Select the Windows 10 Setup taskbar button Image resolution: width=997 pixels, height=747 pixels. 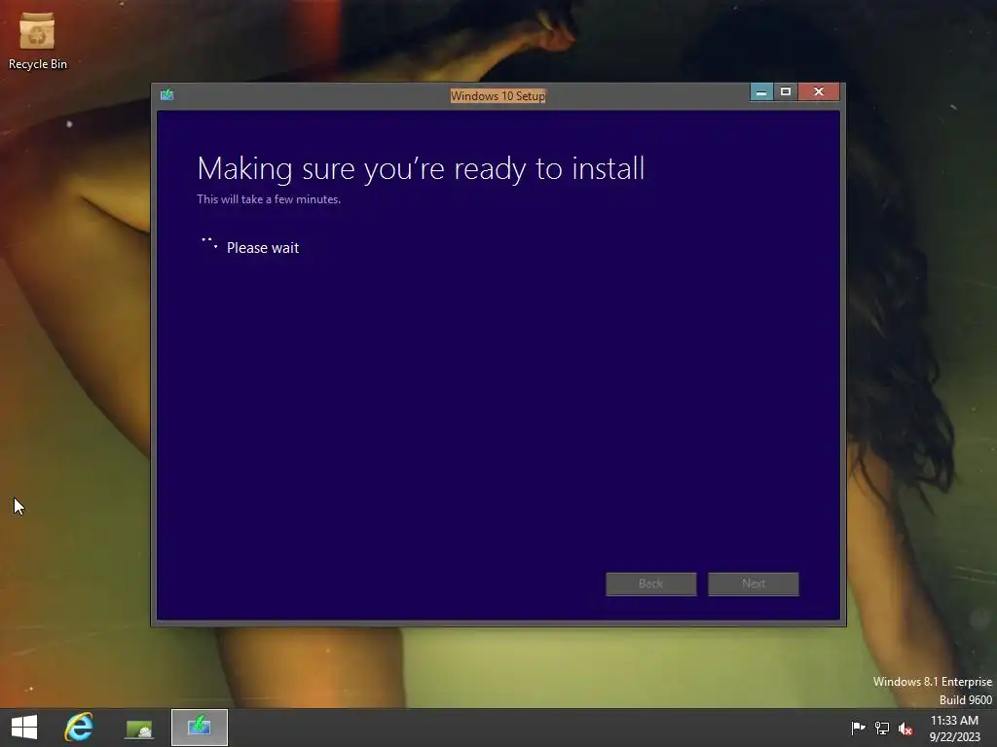[200, 728]
